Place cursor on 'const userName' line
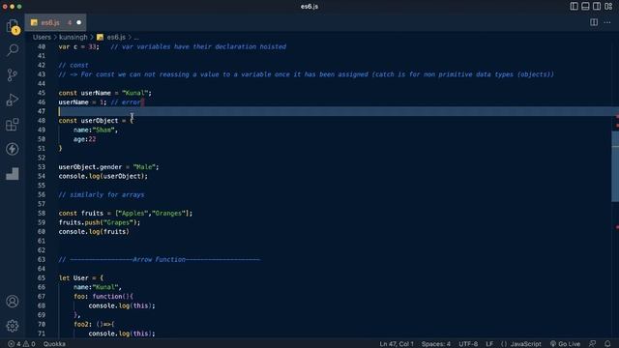 pyautogui.click(x=105, y=93)
